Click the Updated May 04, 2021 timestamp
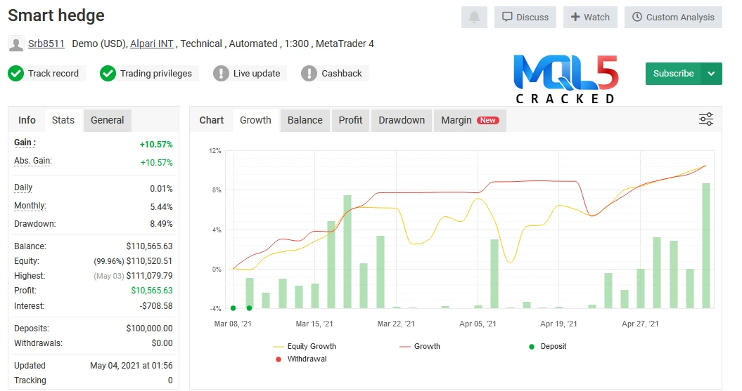Screen dimensions: 742x391 131,366
